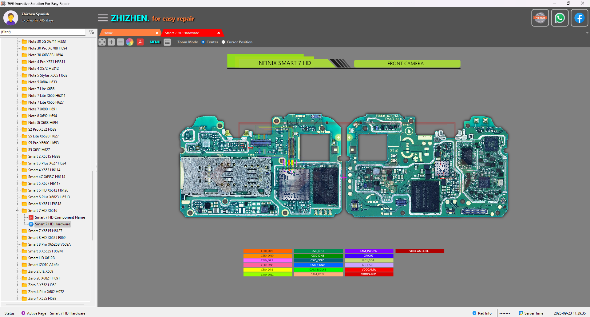Clear the filter using the funnel icon

coord(91,32)
